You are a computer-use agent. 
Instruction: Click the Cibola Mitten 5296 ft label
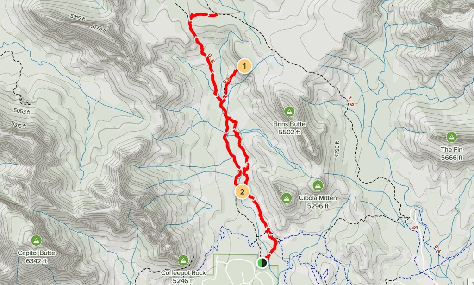click(318, 202)
